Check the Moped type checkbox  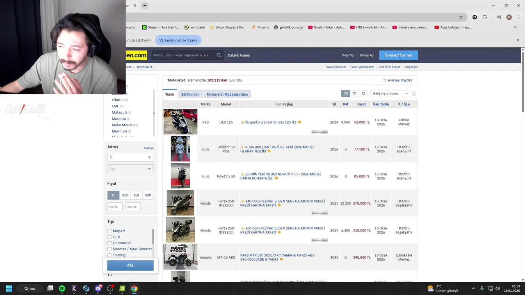coord(110,231)
